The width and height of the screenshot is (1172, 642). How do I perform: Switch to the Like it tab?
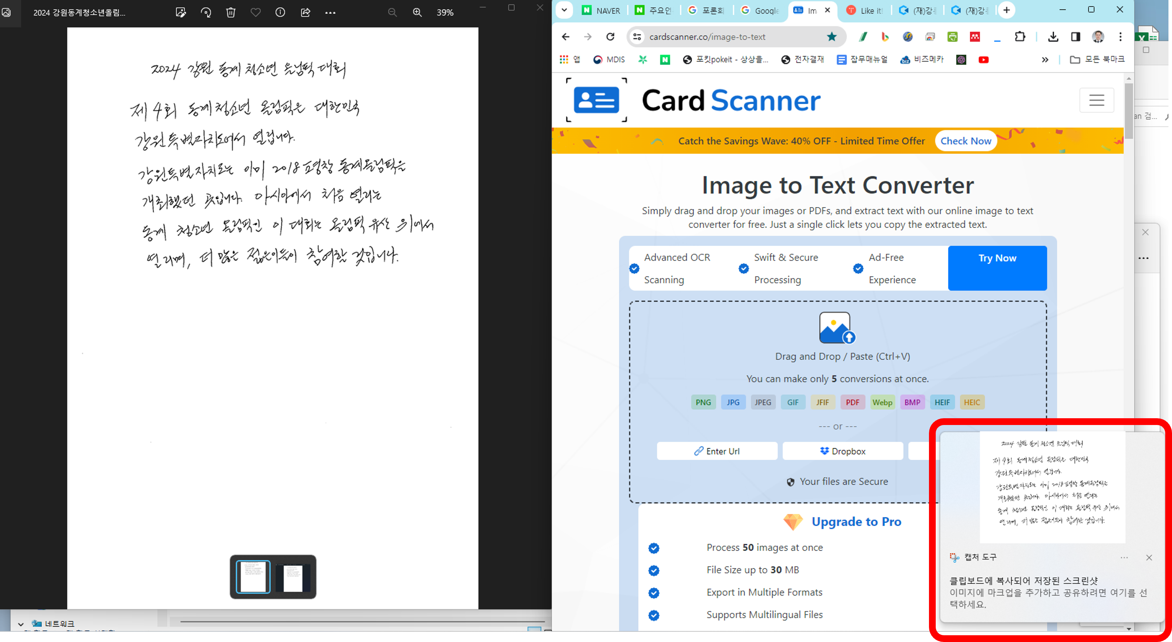click(x=865, y=11)
